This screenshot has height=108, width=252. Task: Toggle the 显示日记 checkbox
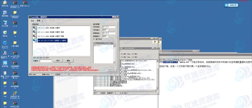tap(94, 39)
